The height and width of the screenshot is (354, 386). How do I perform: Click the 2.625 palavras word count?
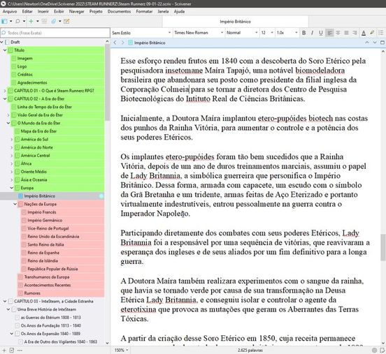pyautogui.click(x=250, y=350)
